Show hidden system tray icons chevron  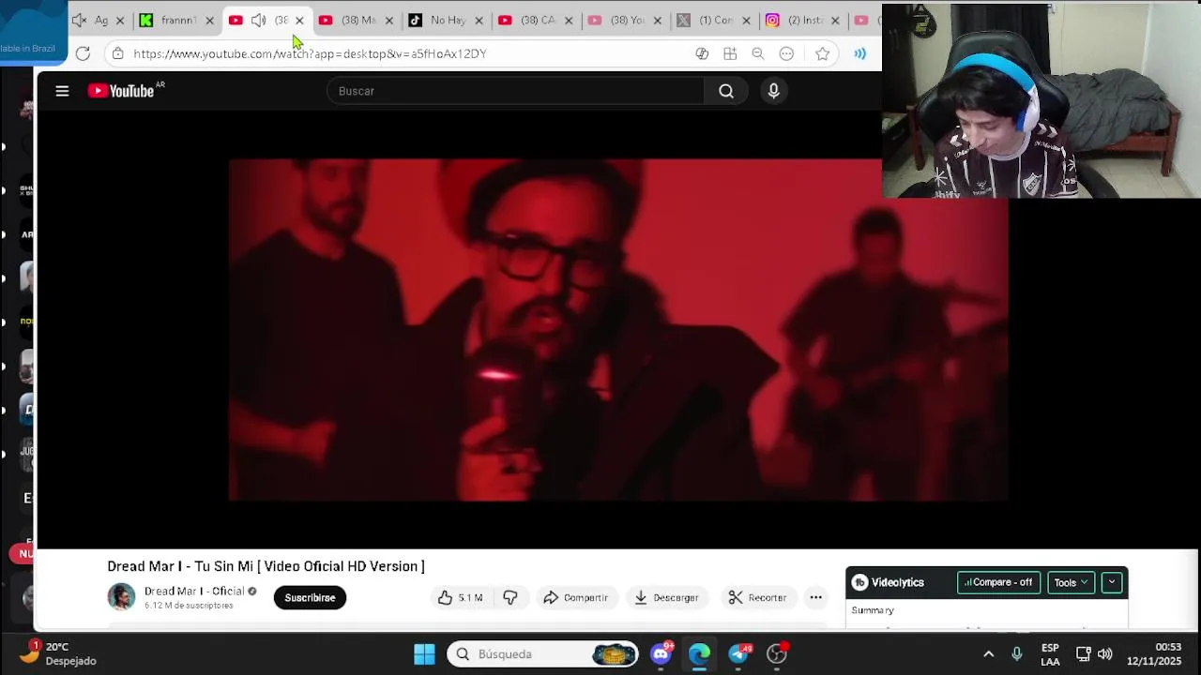tap(988, 654)
